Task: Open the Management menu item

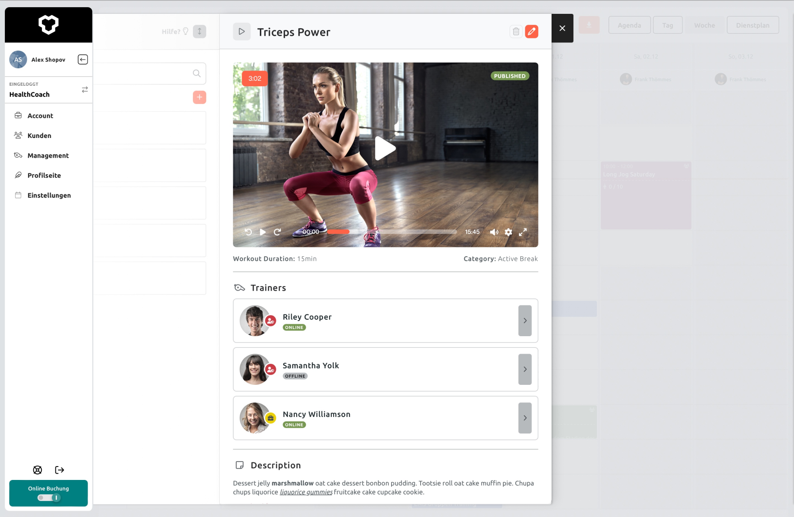Action: [48, 155]
